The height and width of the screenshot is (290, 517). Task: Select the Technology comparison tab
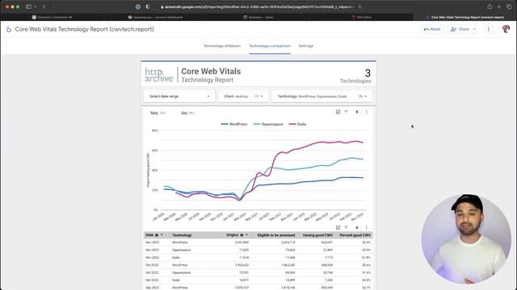270,46
